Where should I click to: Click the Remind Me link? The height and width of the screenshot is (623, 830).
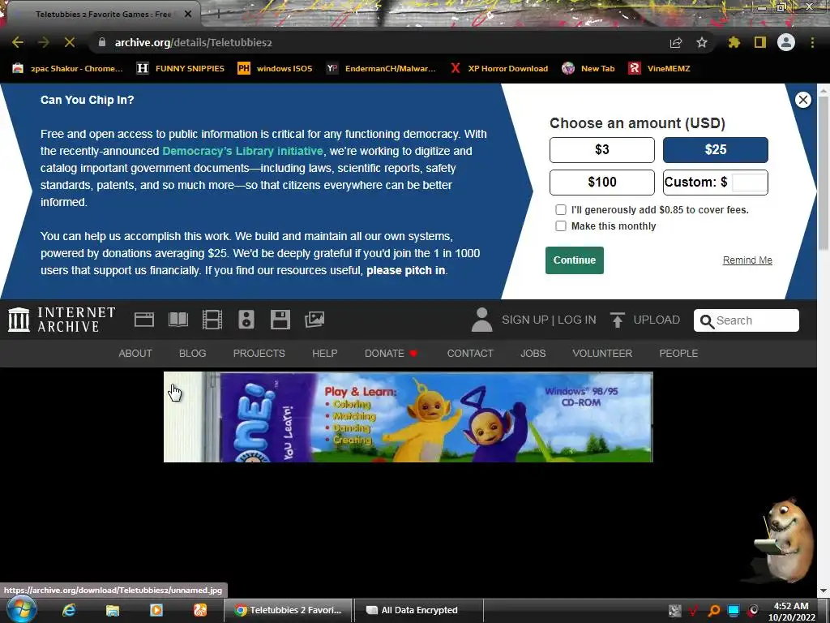(747, 260)
